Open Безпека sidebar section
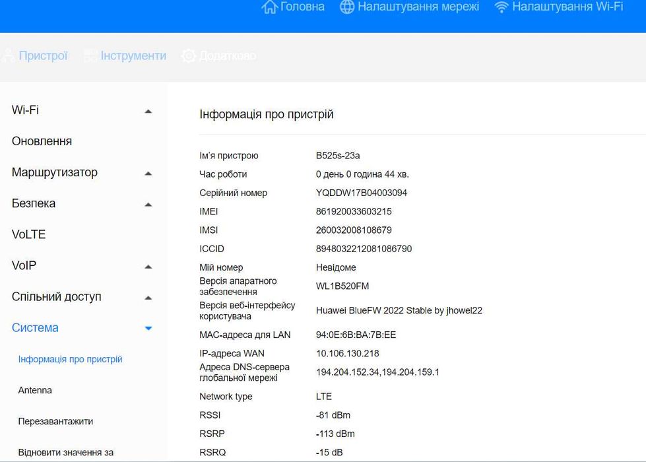The height and width of the screenshot is (462, 646). (x=34, y=203)
